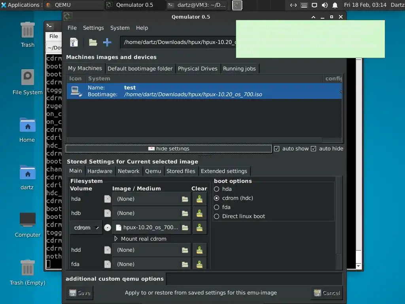Switch to Default bootimage folder tab
Image resolution: width=405 pixels, height=304 pixels.
tap(140, 68)
